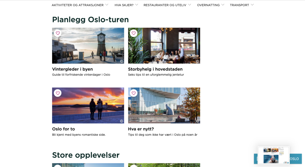Image resolution: width=305 pixels, height=167 pixels.
Task: Save Hva er nytt? with heart icon
Action: (x=134, y=93)
